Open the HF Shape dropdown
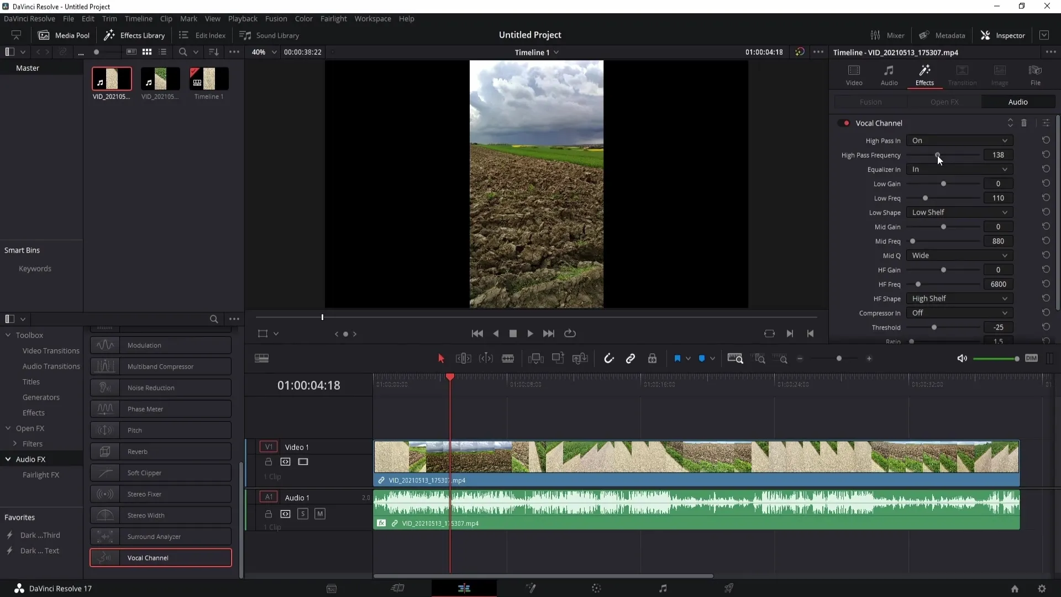Viewport: 1061px width, 597px height. pos(959,298)
